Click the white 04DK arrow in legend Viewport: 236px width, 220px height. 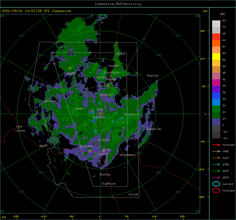[x=216, y=151]
